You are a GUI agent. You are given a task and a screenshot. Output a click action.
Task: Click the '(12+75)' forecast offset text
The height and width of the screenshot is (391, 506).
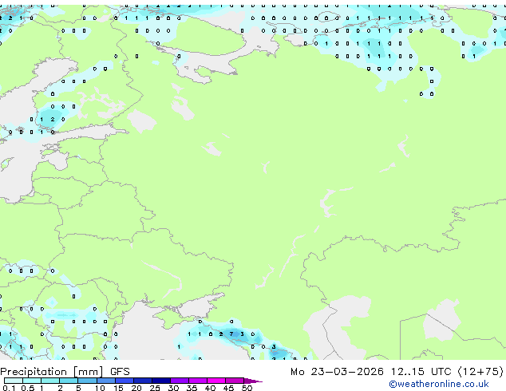coord(480,372)
